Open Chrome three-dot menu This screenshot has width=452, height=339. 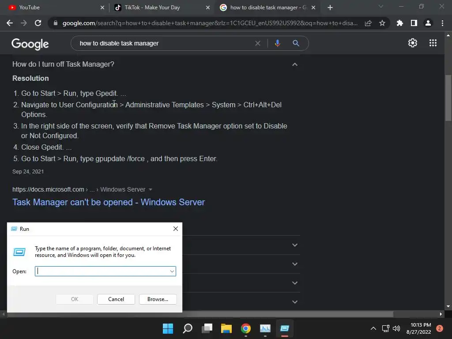[442, 23]
